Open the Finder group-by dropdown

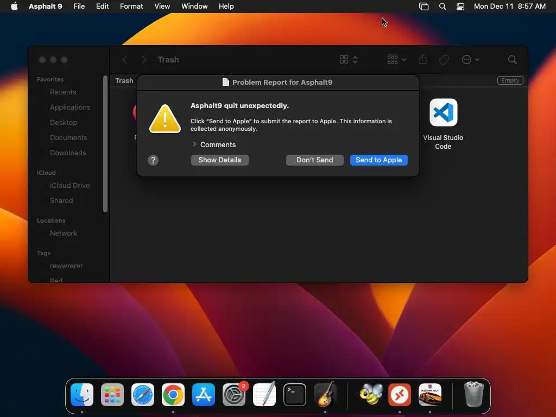pyautogui.click(x=396, y=60)
